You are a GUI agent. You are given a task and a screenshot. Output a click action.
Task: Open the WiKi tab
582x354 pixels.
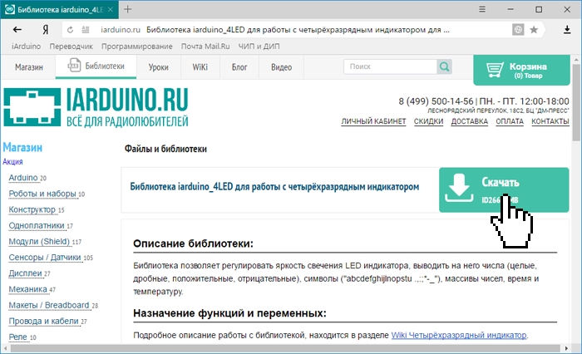pos(200,67)
